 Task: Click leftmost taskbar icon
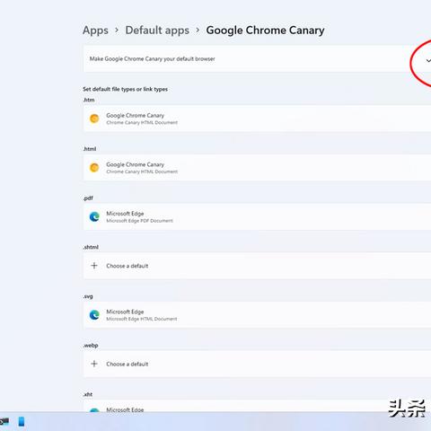click(4, 421)
